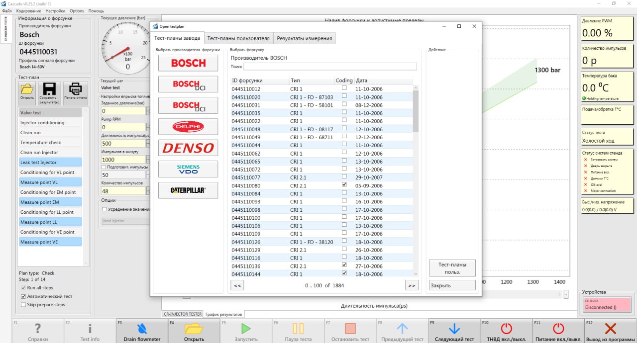This screenshot has height=343, width=637.
Task: Click the Тест-планы польз. action button
Action: [x=452, y=268]
